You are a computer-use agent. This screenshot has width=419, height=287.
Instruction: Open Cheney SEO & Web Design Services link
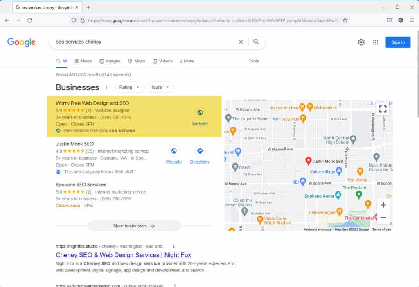tap(123, 255)
